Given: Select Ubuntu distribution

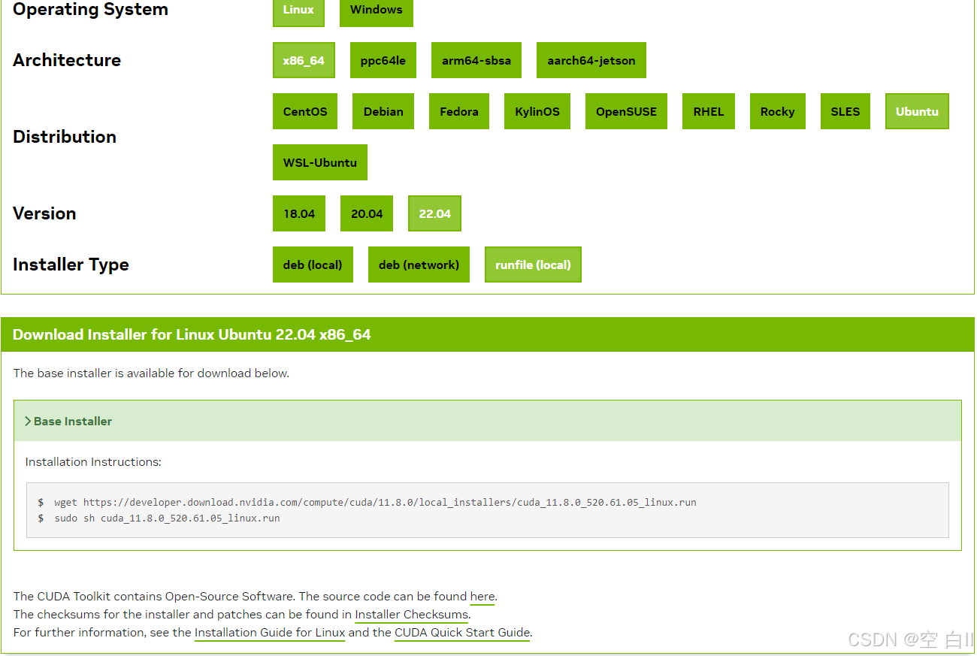Looking at the screenshot, I should click(x=917, y=111).
